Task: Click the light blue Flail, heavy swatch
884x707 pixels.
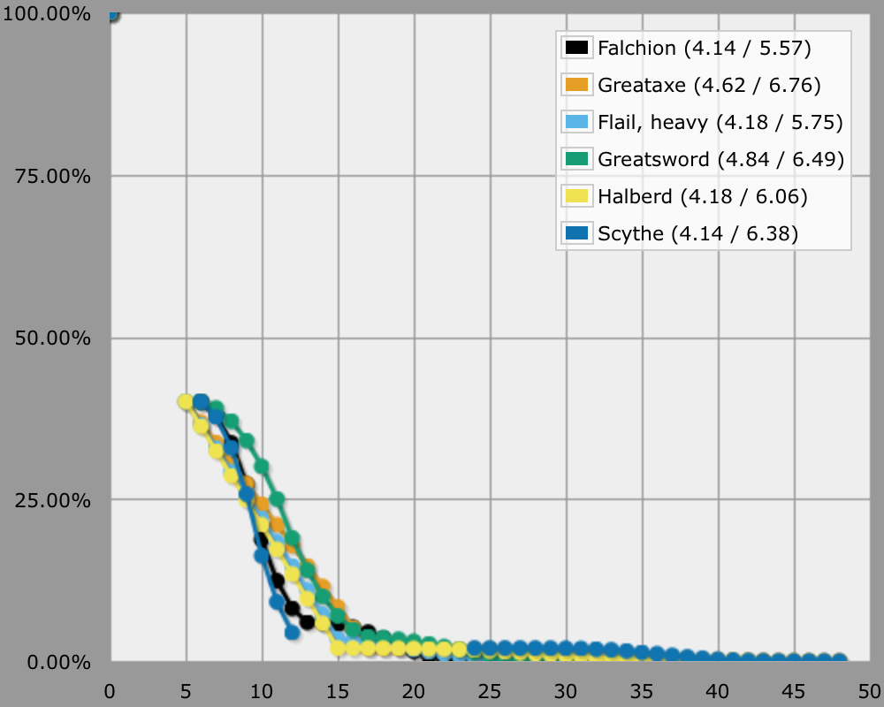Action: (x=577, y=122)
